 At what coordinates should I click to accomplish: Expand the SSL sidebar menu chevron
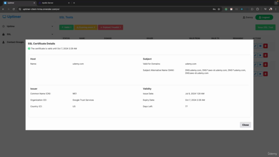coord(52,34)
